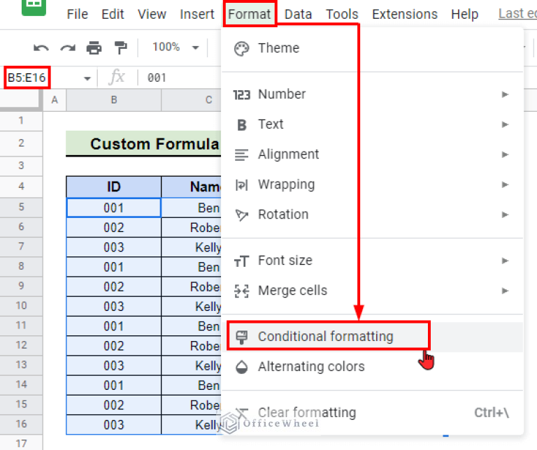Open the Extensions menu
The image size is (537, 450).
[x=405, y=14]
